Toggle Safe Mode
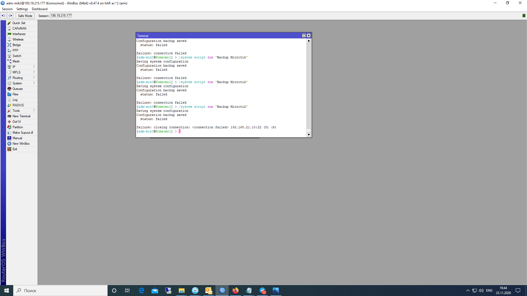527x296 pixels. (x=25, y=16)
